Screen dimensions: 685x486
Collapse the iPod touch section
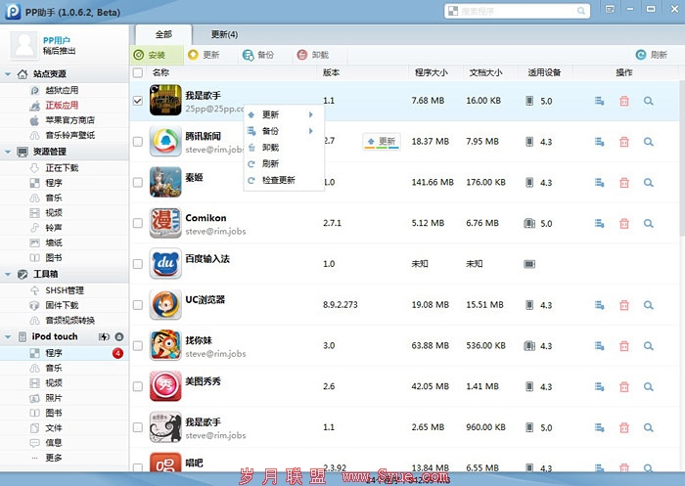(x=8, y=336)
